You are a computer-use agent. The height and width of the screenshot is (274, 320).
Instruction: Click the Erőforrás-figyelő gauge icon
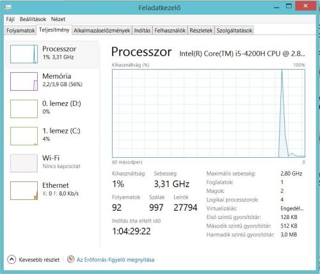point(70,259)
